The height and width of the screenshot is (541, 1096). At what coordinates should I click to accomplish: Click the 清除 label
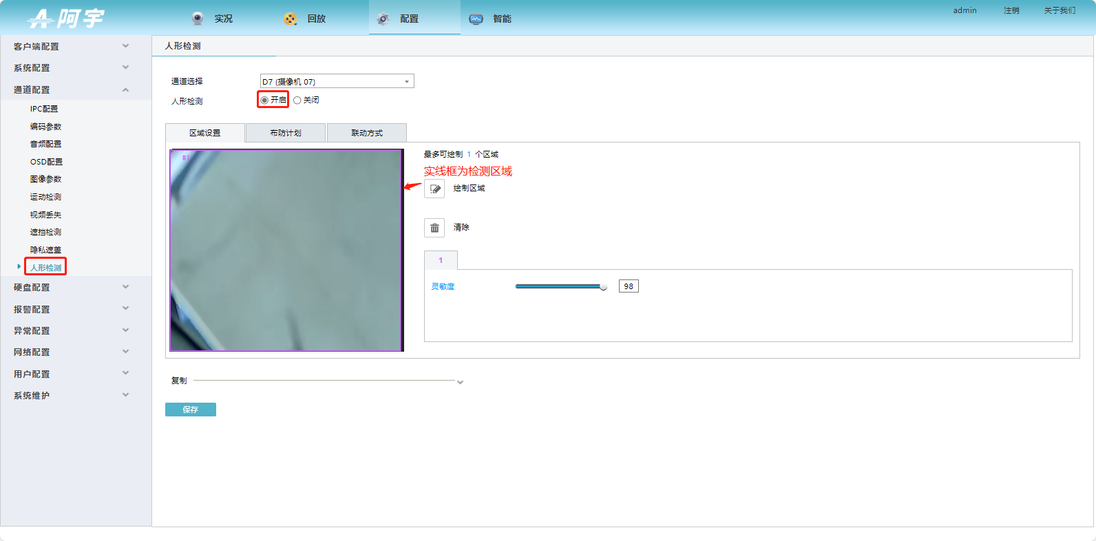(x=461, y=227)
